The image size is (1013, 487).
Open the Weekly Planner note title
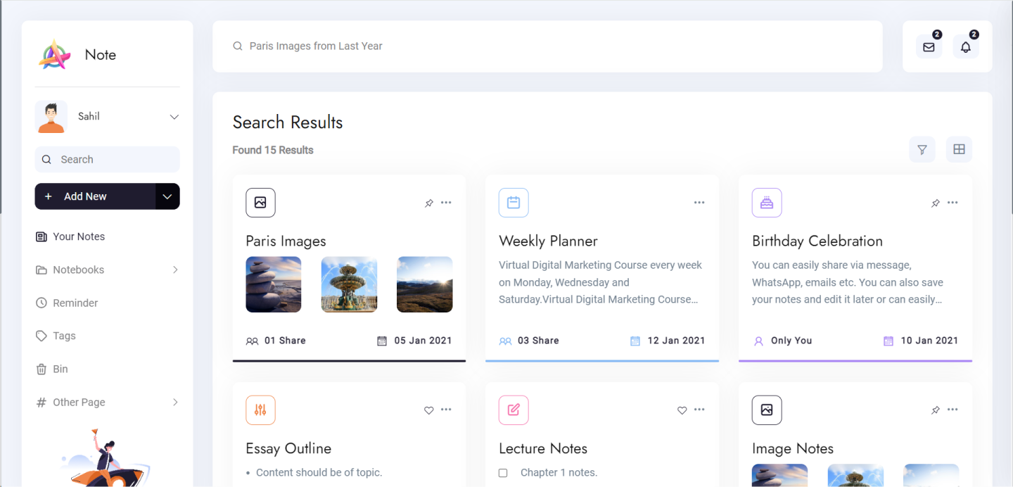tap(548, 241)
